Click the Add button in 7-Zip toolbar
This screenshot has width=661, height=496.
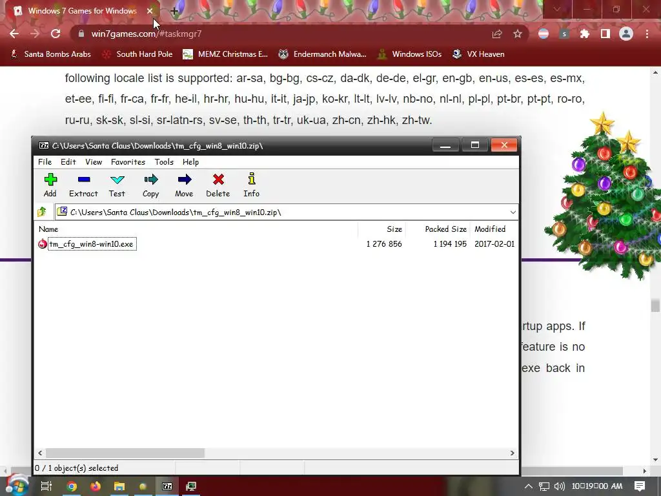[x=50, y=185]
